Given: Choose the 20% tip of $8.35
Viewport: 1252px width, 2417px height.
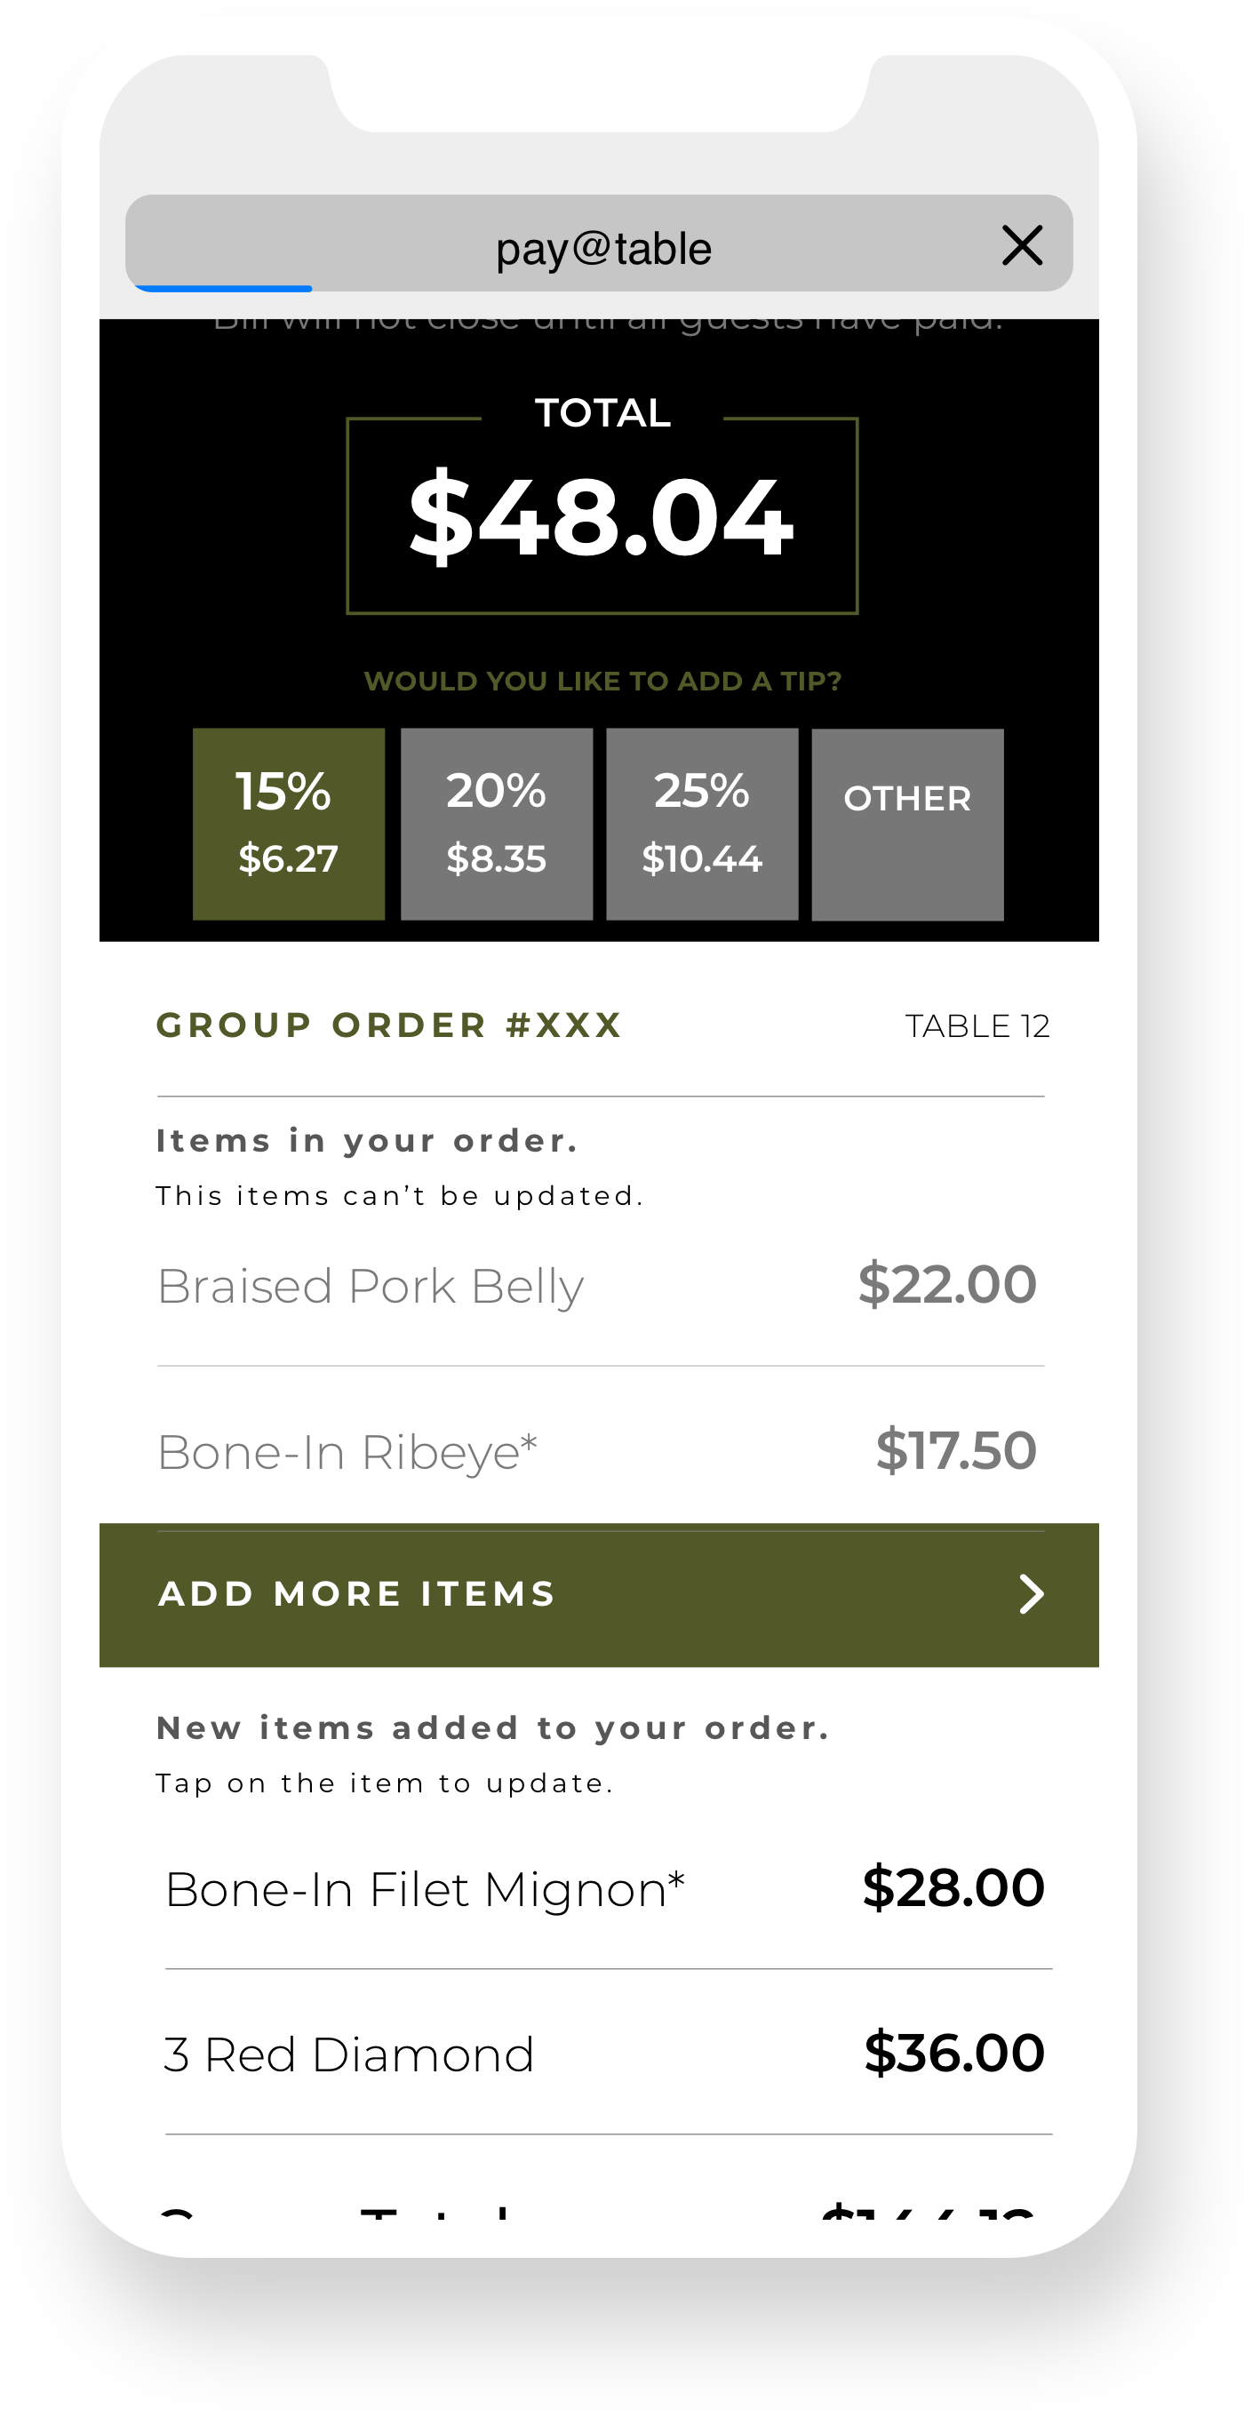Looking at the screenshot, I should coord(497,824).
